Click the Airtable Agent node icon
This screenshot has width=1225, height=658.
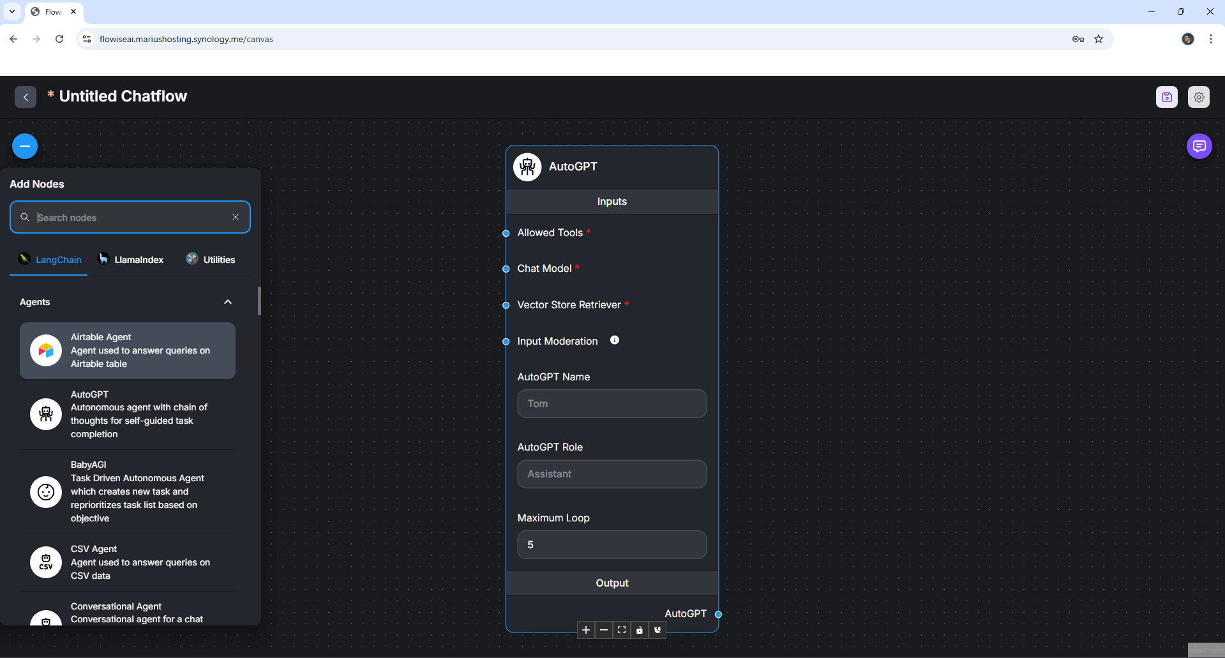coord(46,350)
